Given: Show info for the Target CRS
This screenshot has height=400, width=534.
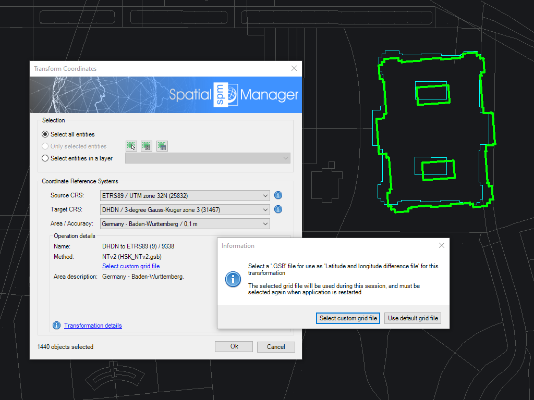Looking at the screenshot, I should (x=278, y=209).
